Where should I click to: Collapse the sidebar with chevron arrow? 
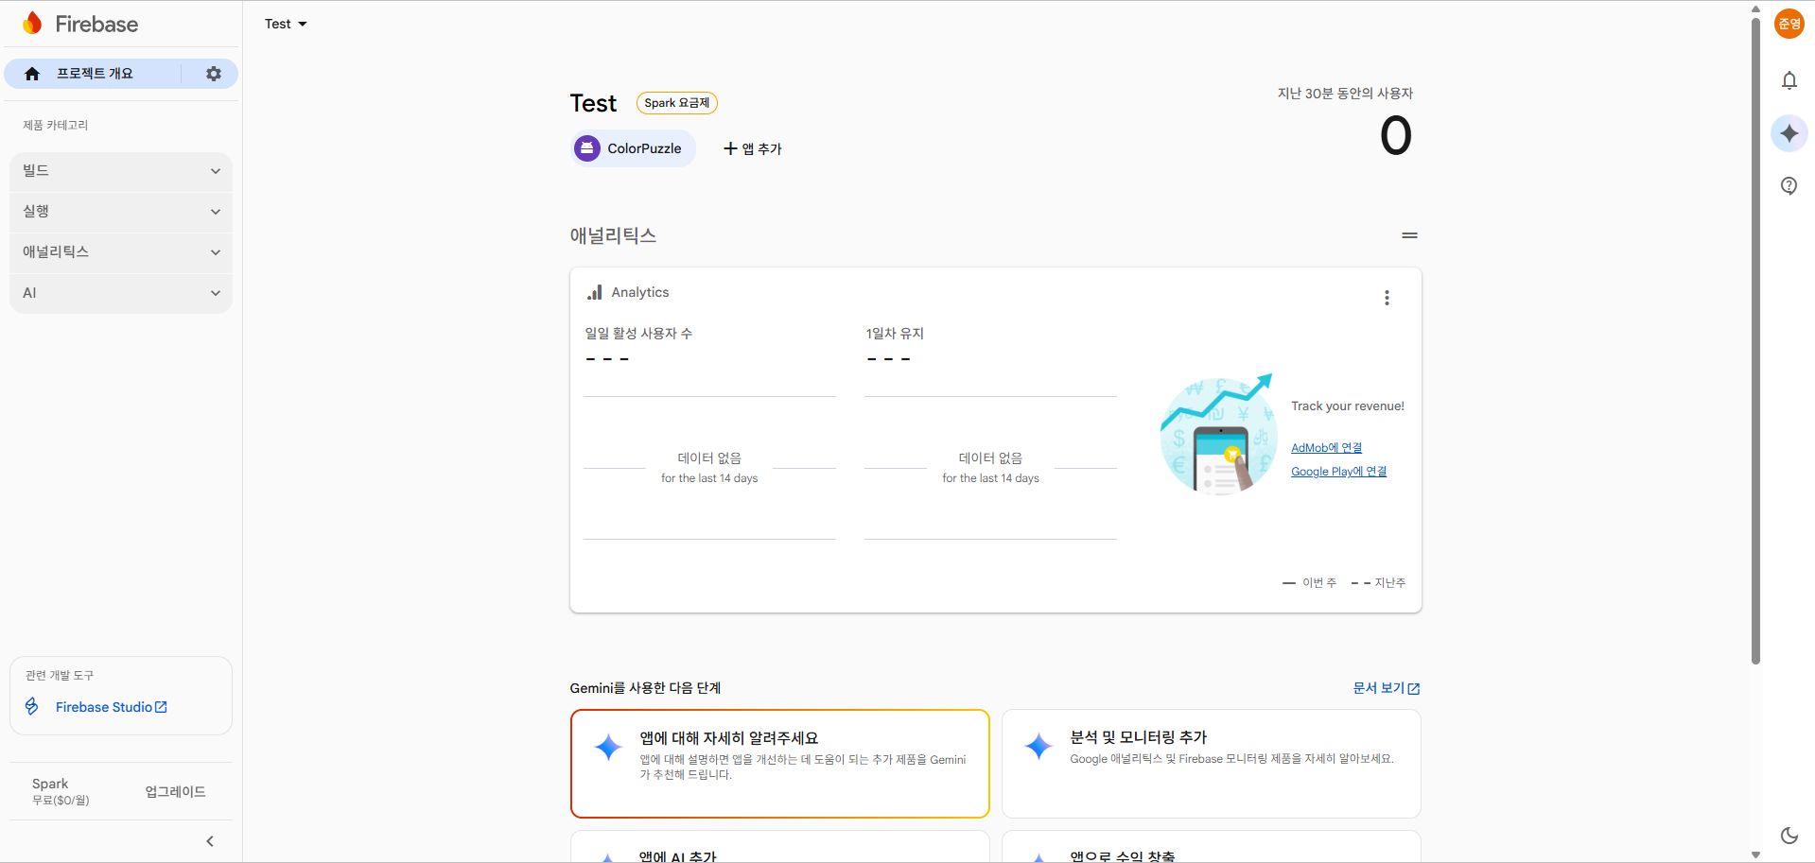click(x=210, y=841)
